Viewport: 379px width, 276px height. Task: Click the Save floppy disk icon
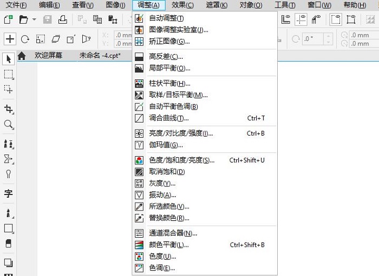pos(48,19)
